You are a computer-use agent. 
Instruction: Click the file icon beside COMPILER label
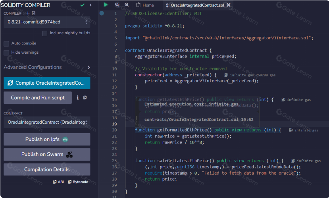pos(34,13)
